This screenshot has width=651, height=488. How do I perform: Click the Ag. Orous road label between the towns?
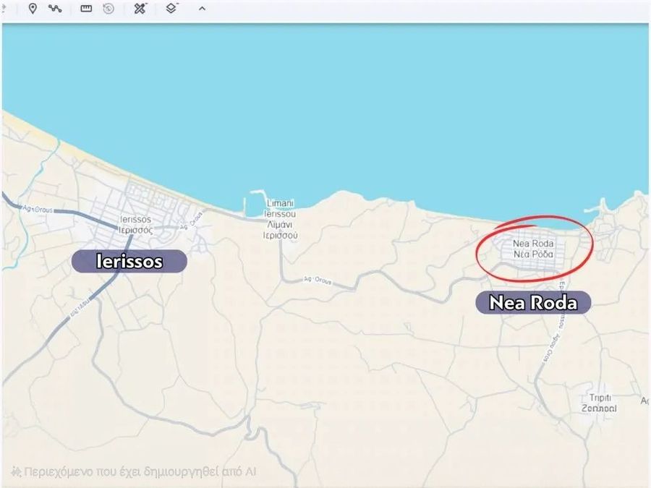click(315, 280)
